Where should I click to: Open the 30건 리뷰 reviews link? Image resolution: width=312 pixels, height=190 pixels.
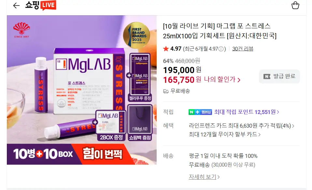(243, 49)
